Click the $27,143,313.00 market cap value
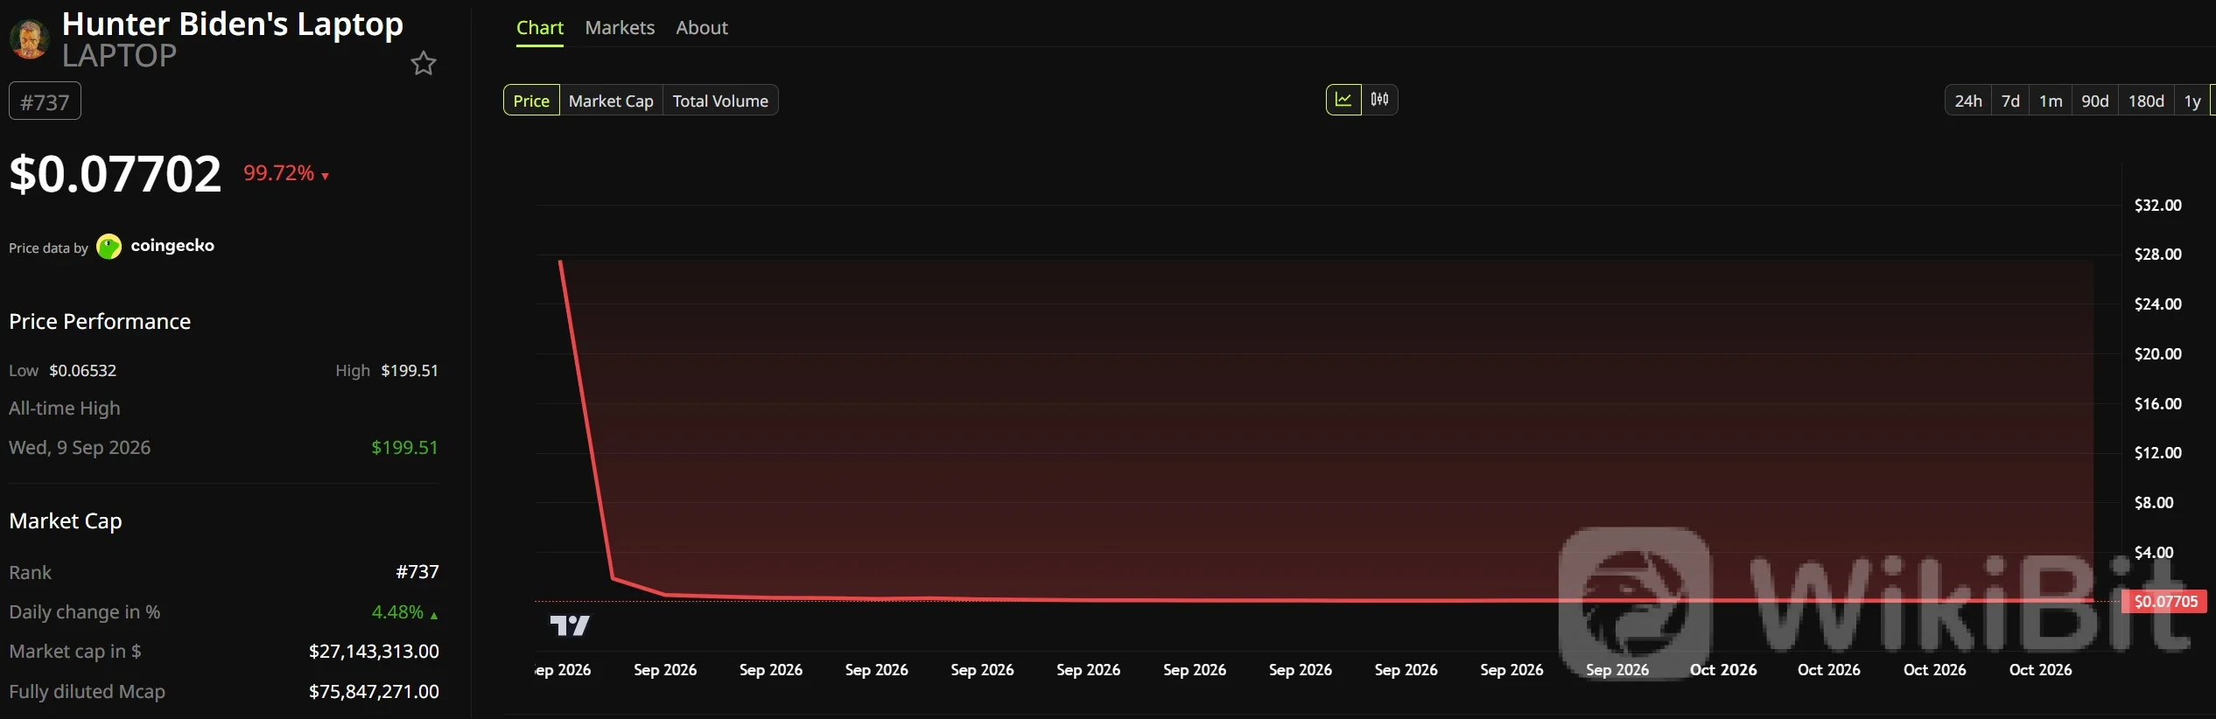The image size is (2216, 719). click(x=374, y=651)
